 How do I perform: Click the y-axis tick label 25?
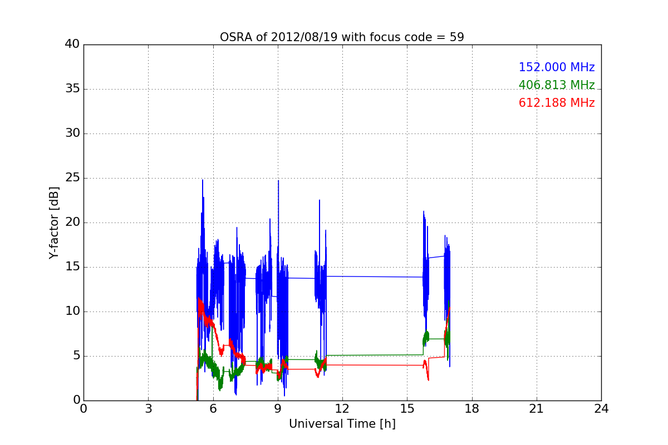click(72, 178)
